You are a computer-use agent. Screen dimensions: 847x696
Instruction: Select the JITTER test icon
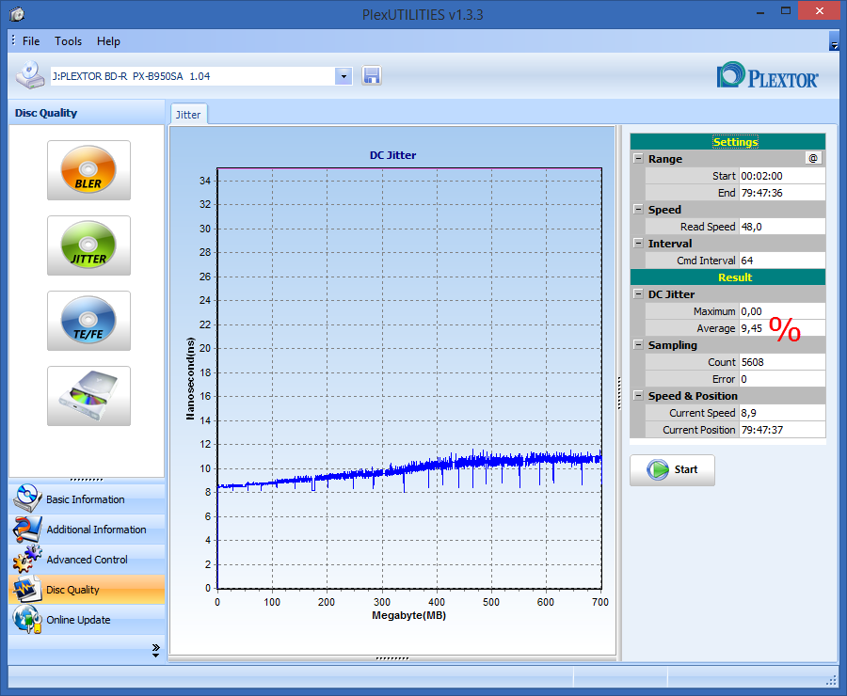[88, 245]
